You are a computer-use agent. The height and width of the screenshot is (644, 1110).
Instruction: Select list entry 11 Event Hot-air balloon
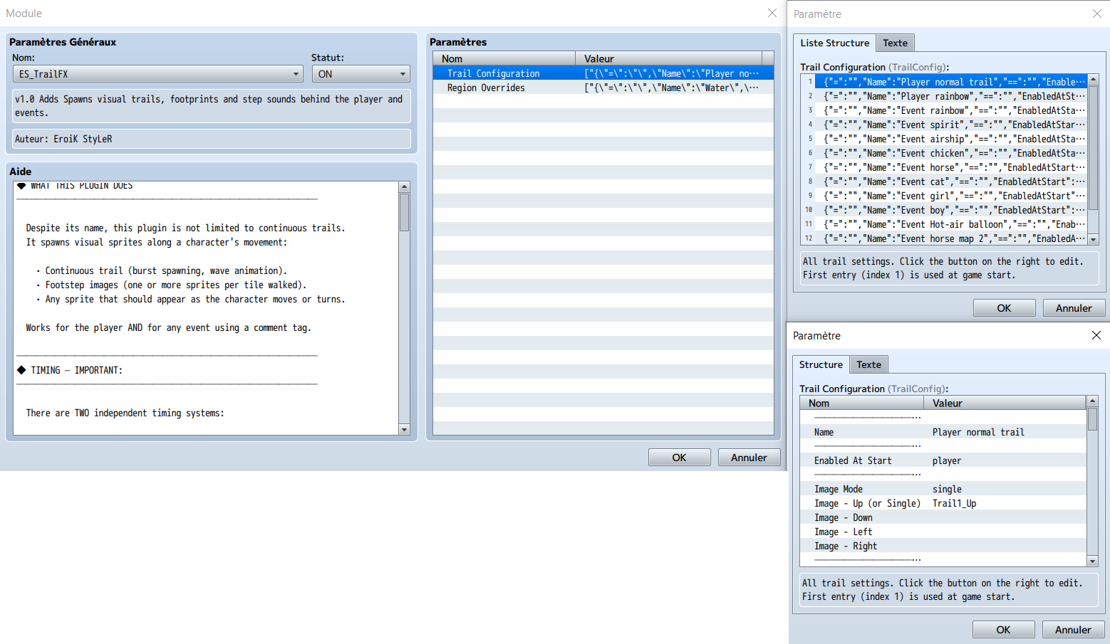944,224
